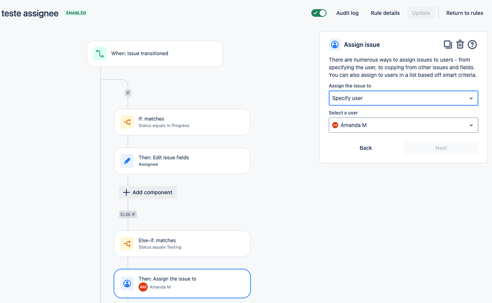Expand the Select a user dropdown

pos(403,125)
